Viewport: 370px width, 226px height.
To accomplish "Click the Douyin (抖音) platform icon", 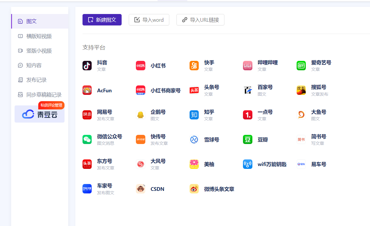I will coord(87,66).
